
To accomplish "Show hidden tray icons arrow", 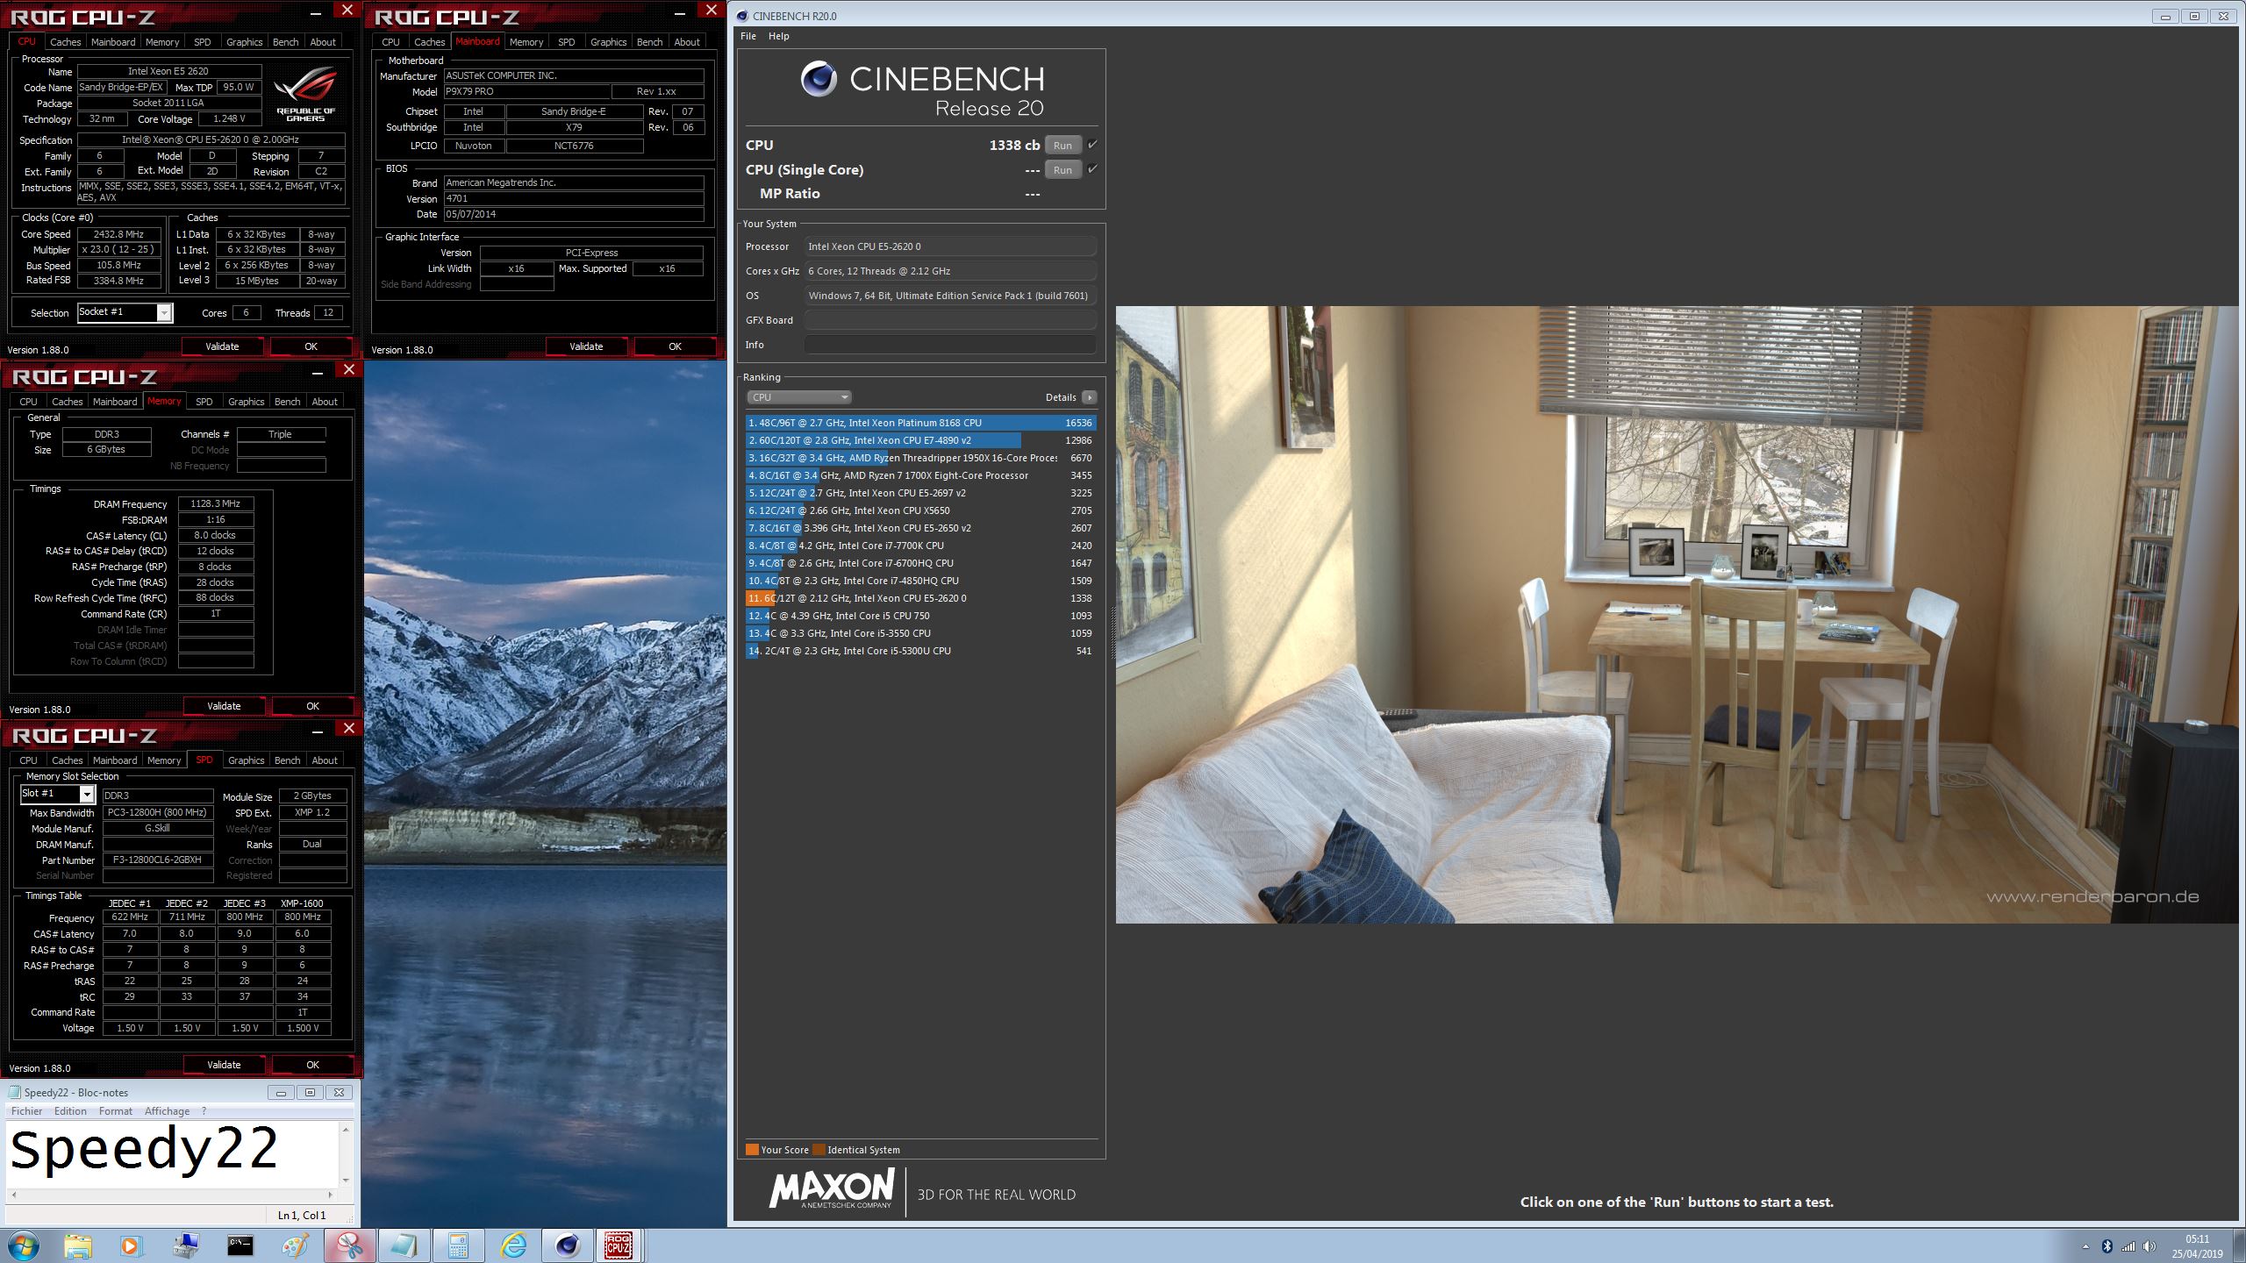I will click(x=2085, y=1246).
